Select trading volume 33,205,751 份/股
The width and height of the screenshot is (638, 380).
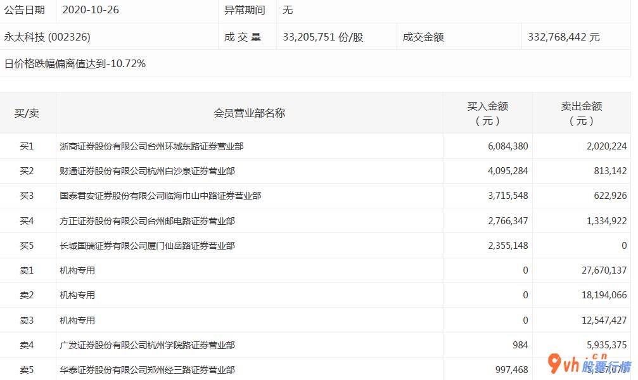pos(322,37)
